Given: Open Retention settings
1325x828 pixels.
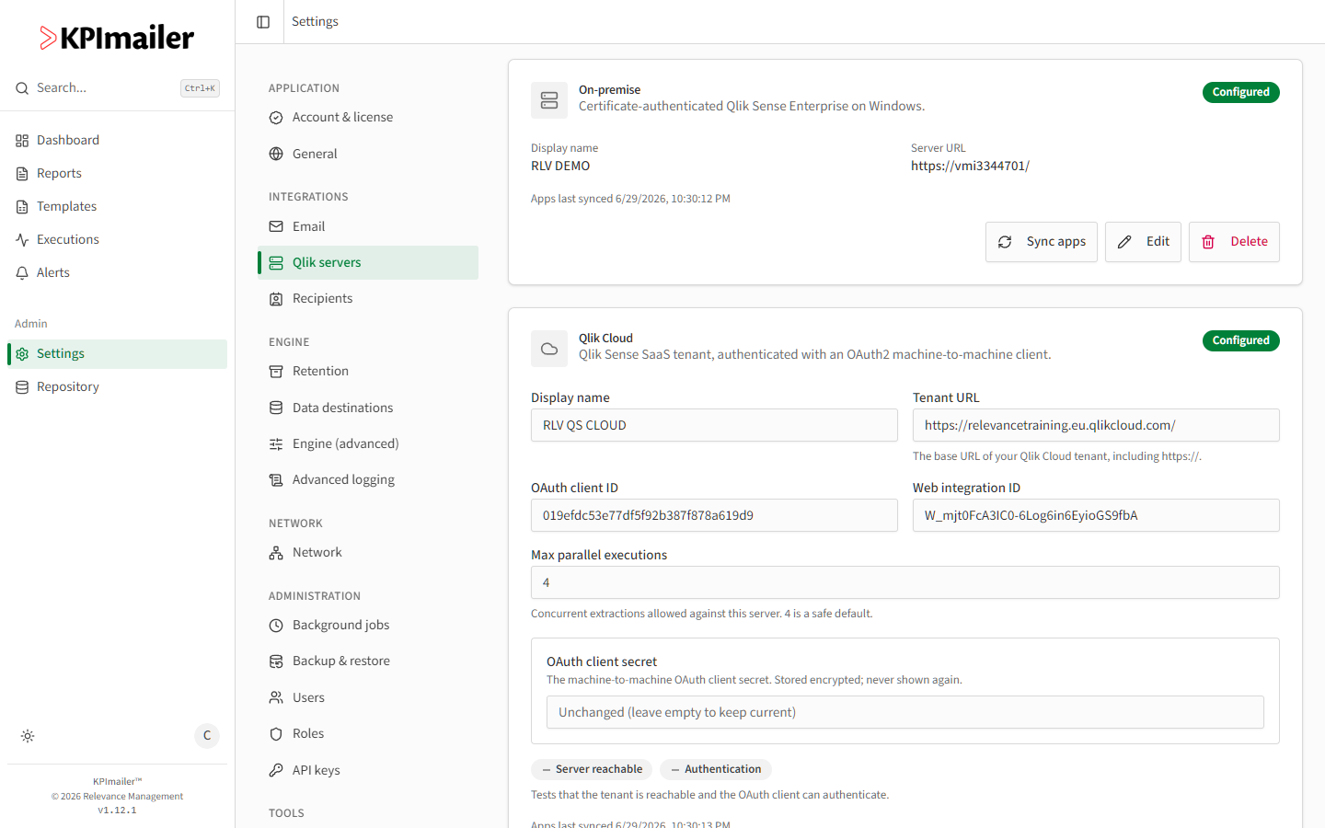Looking at the screenshot, I should tap(368, 372).
